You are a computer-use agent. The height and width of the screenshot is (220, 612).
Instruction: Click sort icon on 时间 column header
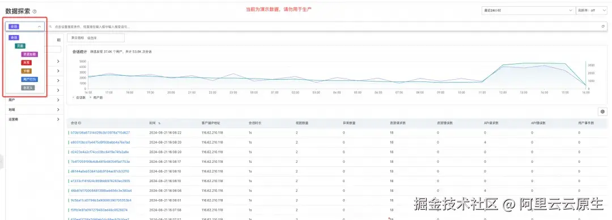click(x=159, y=123)
